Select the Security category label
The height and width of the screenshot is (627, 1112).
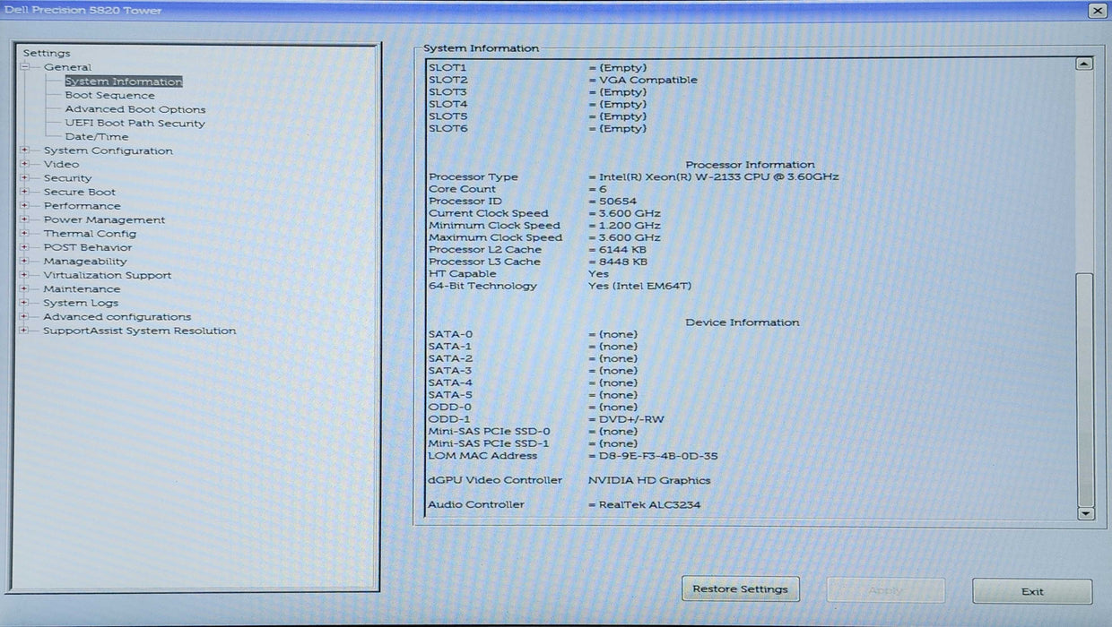coord(67,178)
